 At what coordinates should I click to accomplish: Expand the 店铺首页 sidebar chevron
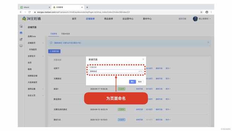[43, 43]
